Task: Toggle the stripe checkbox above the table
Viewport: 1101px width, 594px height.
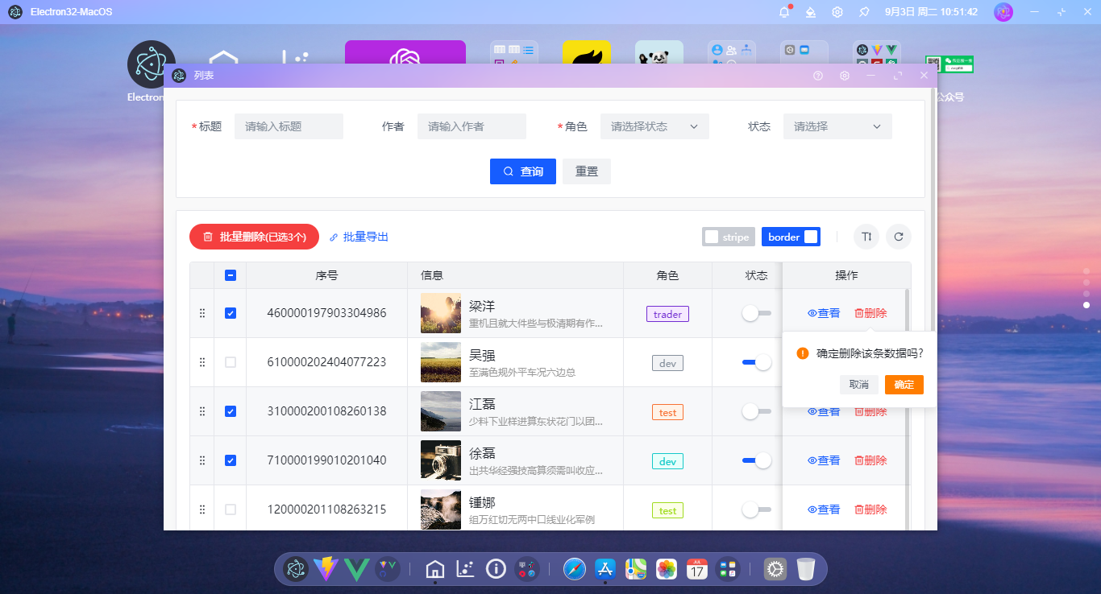Action: [x=713, y=236]
